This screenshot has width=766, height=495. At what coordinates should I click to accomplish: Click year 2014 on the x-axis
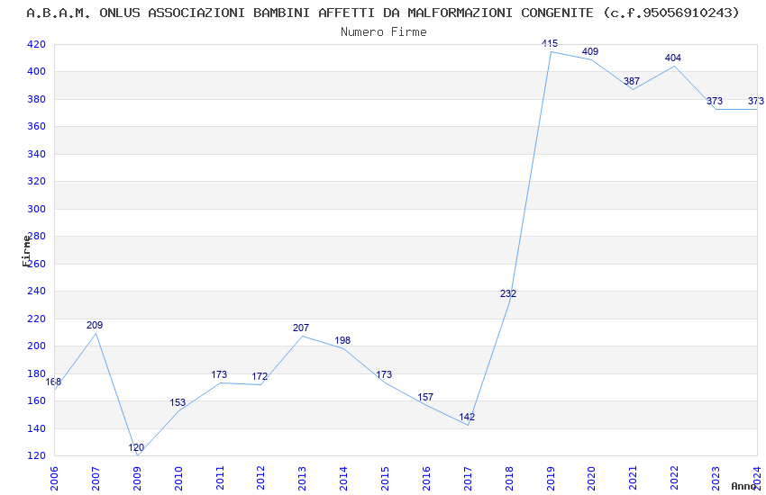tap(344, 479)
